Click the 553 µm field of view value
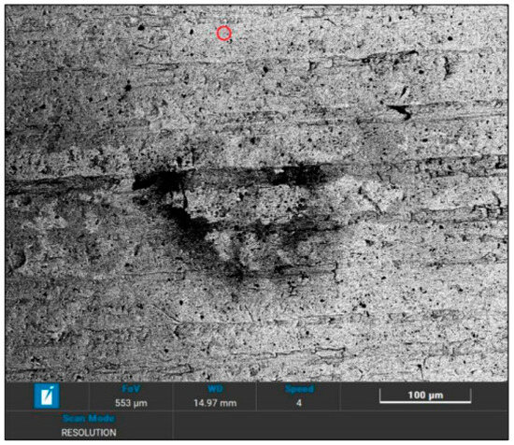 [x=131, y=403]
